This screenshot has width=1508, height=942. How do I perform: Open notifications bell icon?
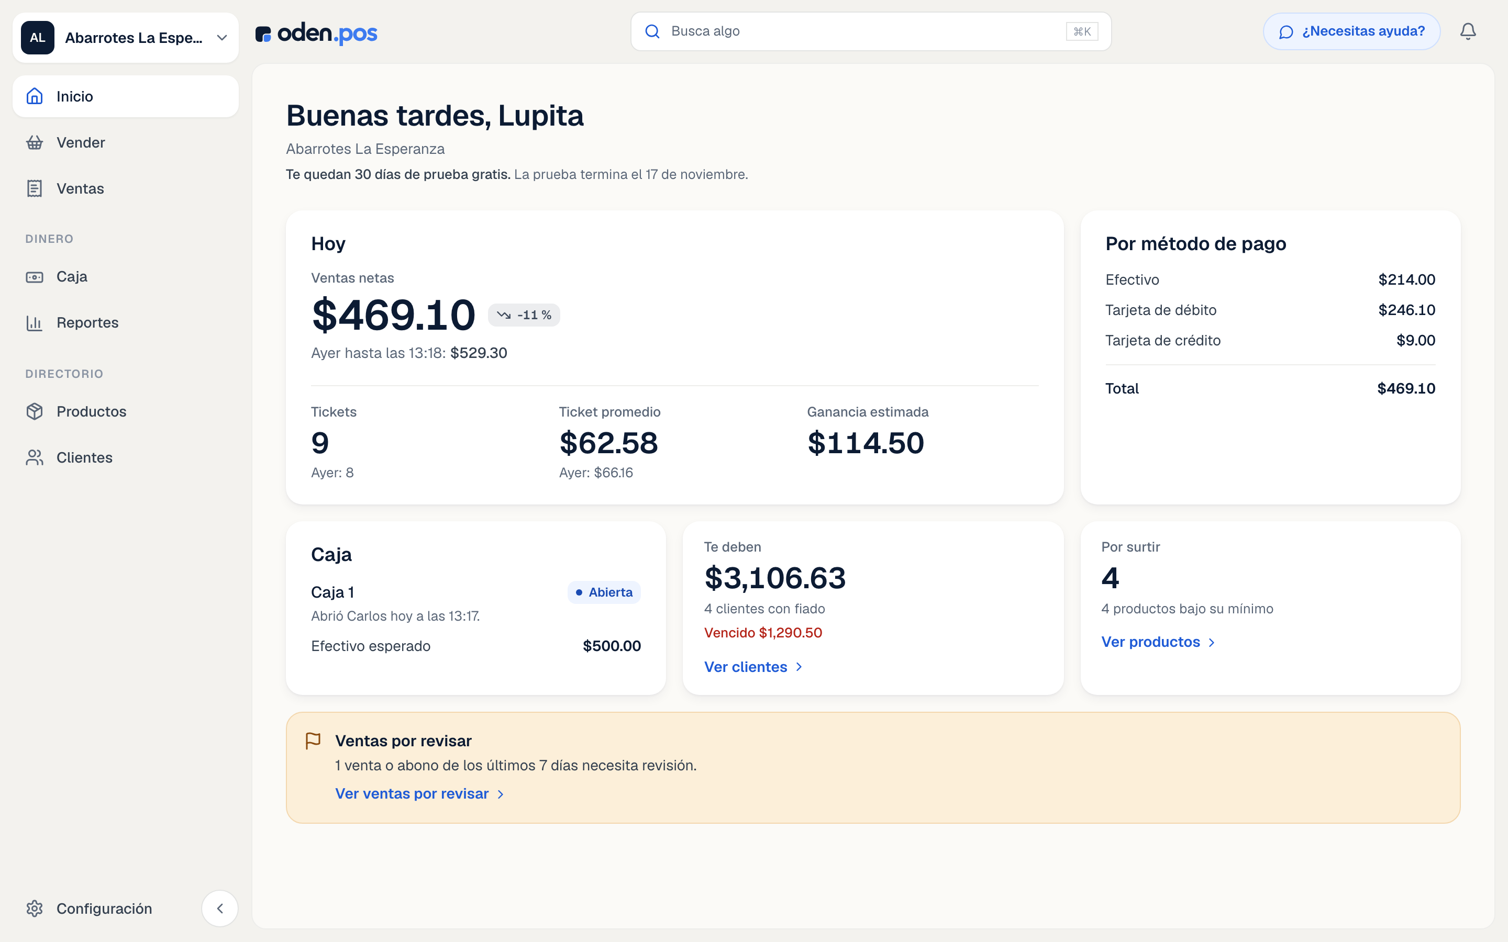pos(1468,31)
